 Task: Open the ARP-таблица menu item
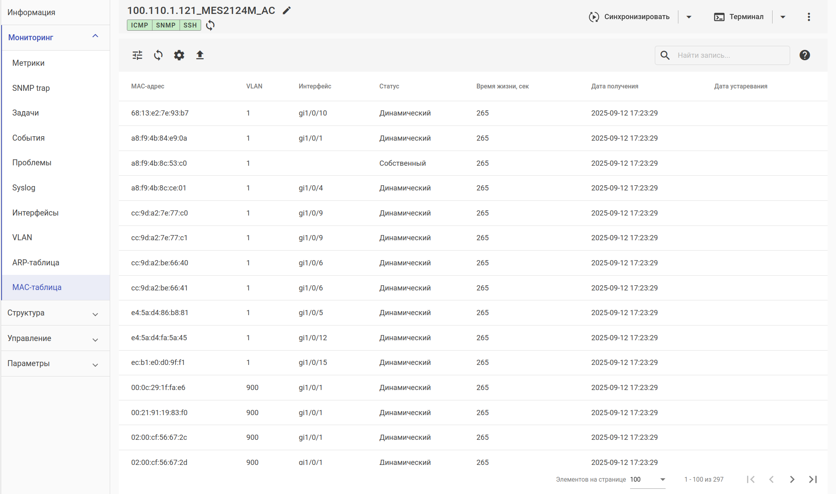pos(36,263)
